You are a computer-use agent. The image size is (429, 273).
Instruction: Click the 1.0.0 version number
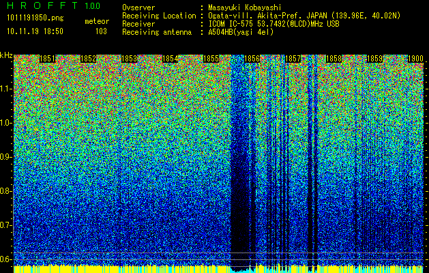pyautogui.click(x=93, y=6)
